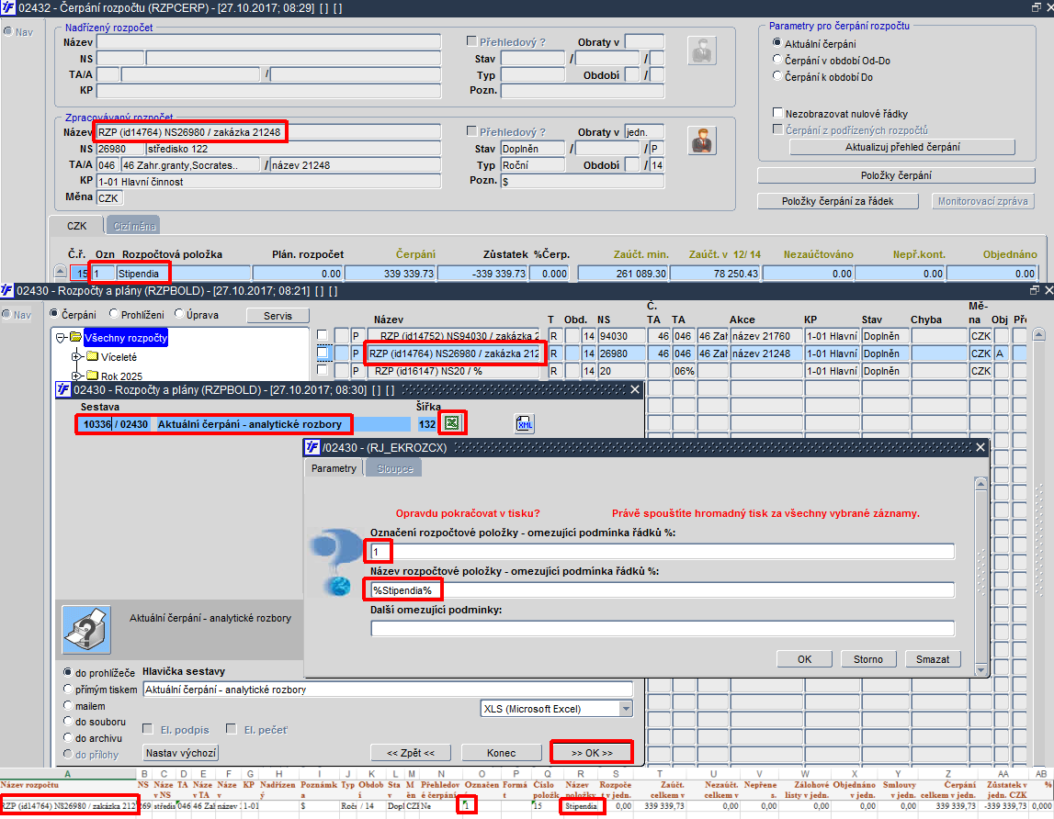Select Prohlížení mode radio button
Viewport: 1054px width, 819px height.
click(114, 314)
